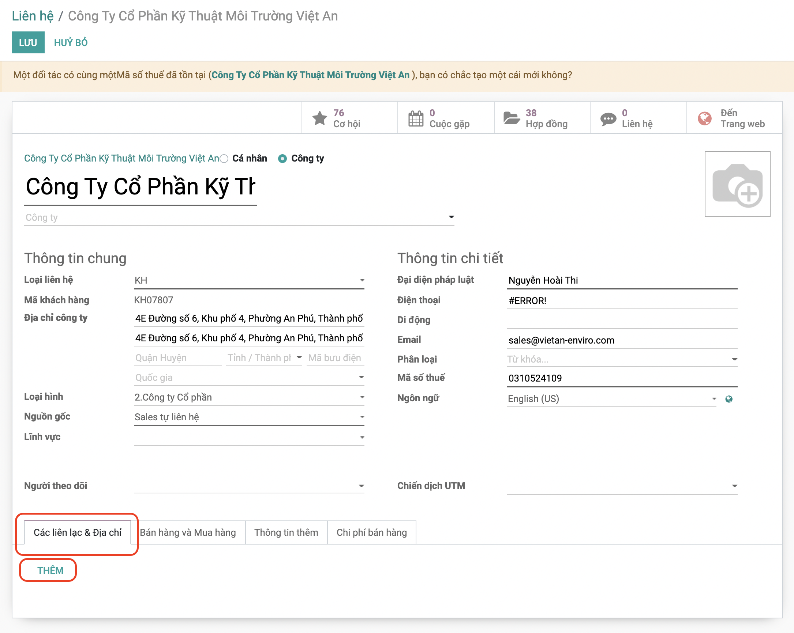Click the Hợp đồng folder icon
This screenshot has height=633, width=794.
[512, 118]
